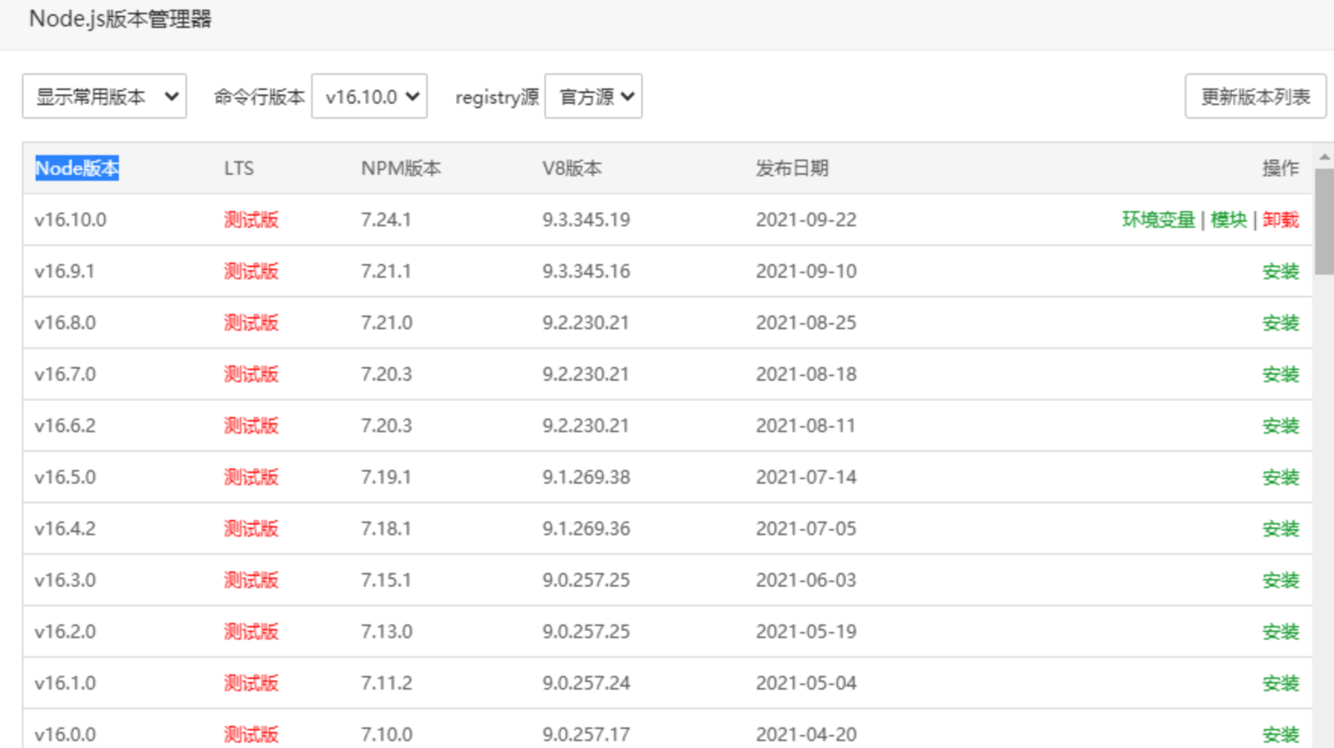Install Node v16.9.1
1334x748 pixels.
pyautogui.click(x=1281, y=271)
